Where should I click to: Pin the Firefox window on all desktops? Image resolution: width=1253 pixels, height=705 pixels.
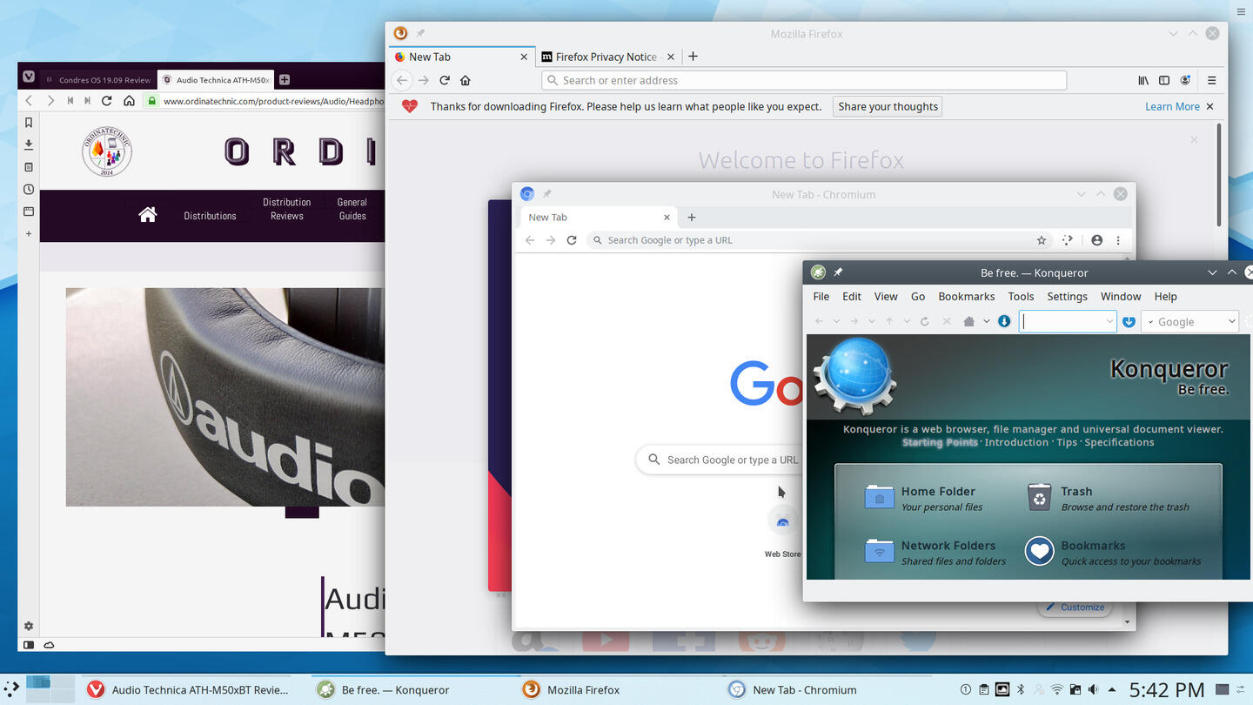(x=420, y=33)
